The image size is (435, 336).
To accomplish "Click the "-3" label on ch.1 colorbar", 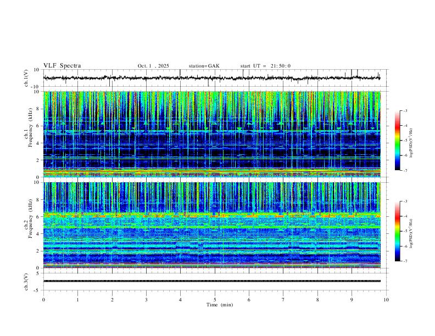I will click(405, 110).
